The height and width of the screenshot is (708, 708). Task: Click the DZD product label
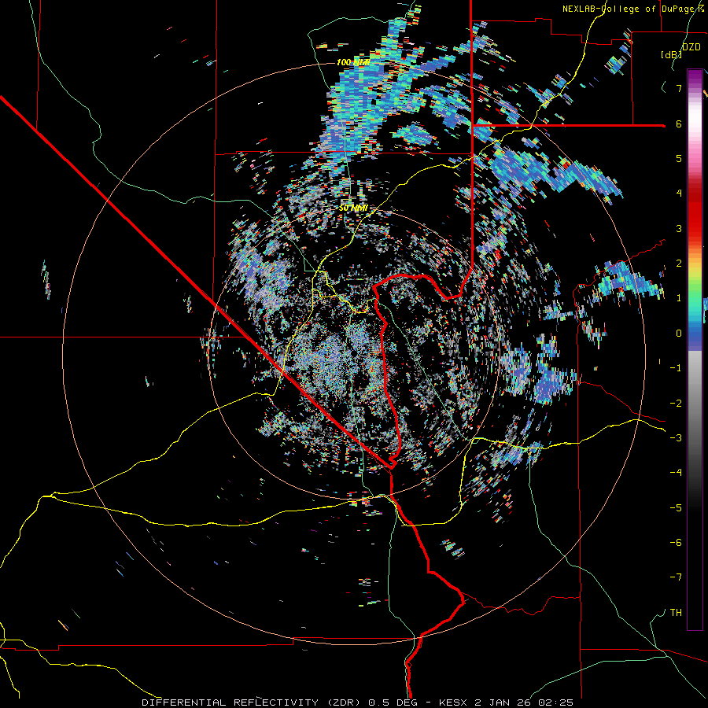click(691, 47)
